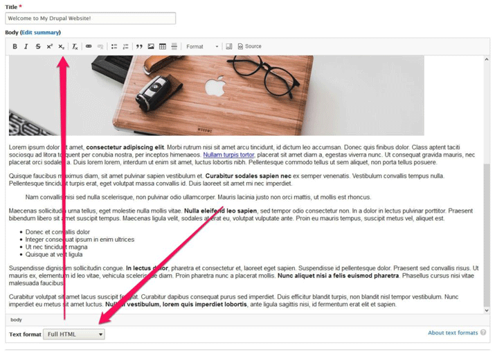The height and width of the screenshot is (356, 495).
Task: Open About text formats link
Action: 453,332
